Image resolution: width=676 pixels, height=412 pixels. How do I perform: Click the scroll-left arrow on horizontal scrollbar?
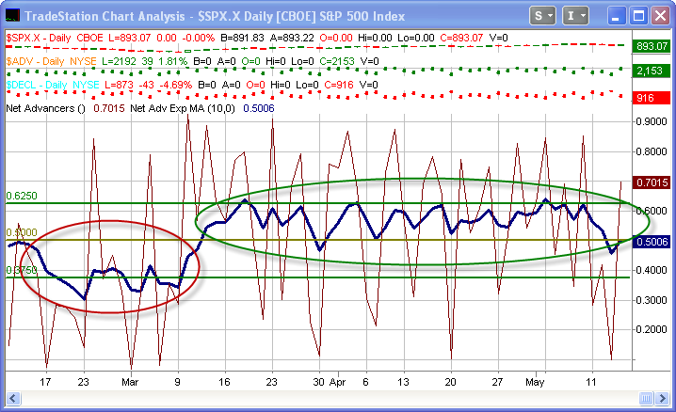point(13,398)
